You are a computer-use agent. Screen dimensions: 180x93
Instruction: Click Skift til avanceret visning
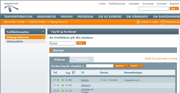161,58
